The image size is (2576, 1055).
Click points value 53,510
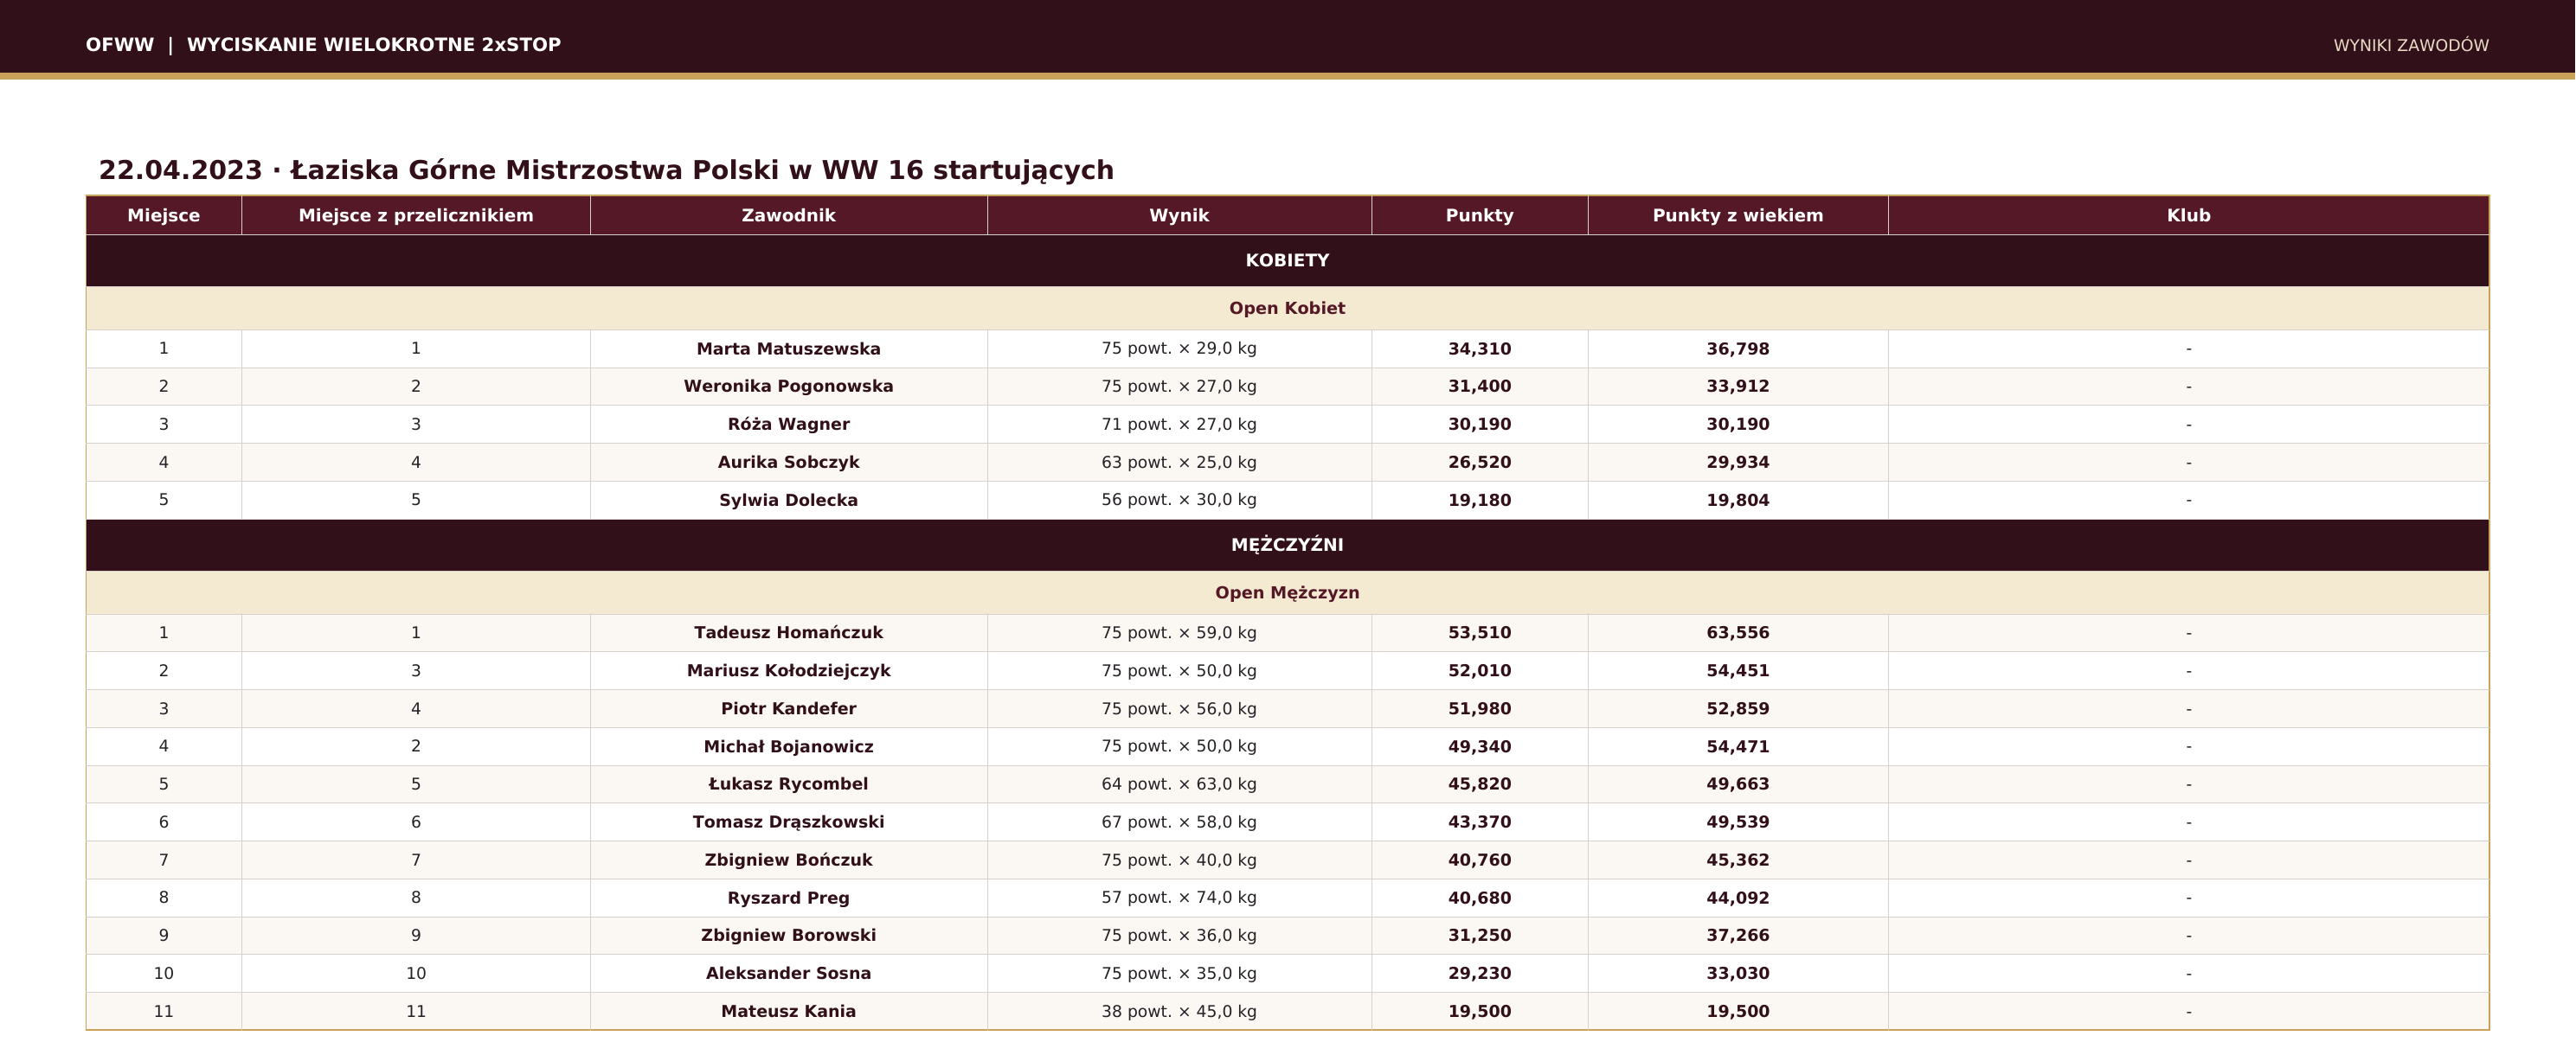(x=1480, y=632)
